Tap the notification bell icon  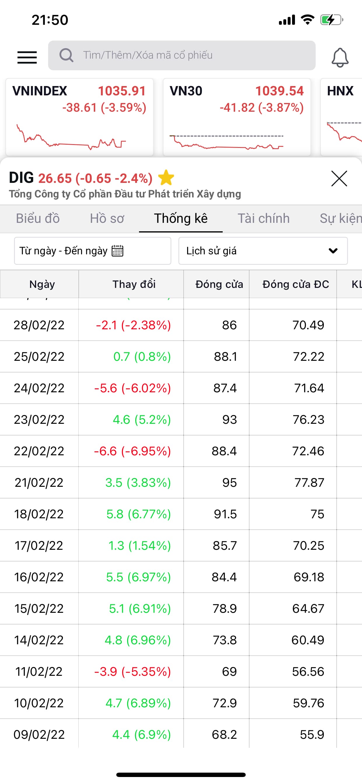[340, 57]
